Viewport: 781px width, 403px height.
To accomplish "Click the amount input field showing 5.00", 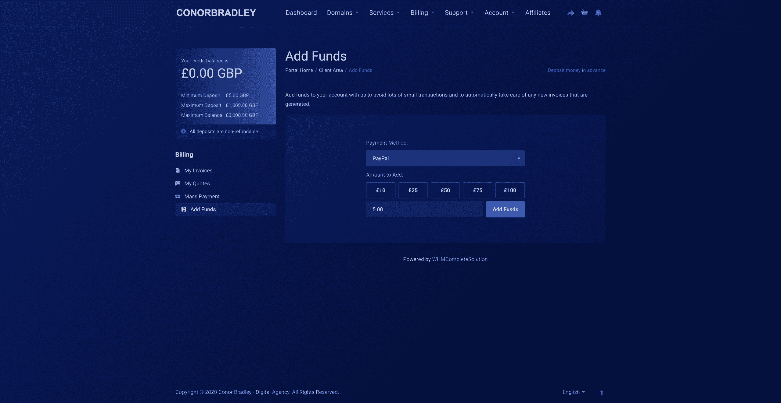I will pyautogui.click(x=425, y=209).
